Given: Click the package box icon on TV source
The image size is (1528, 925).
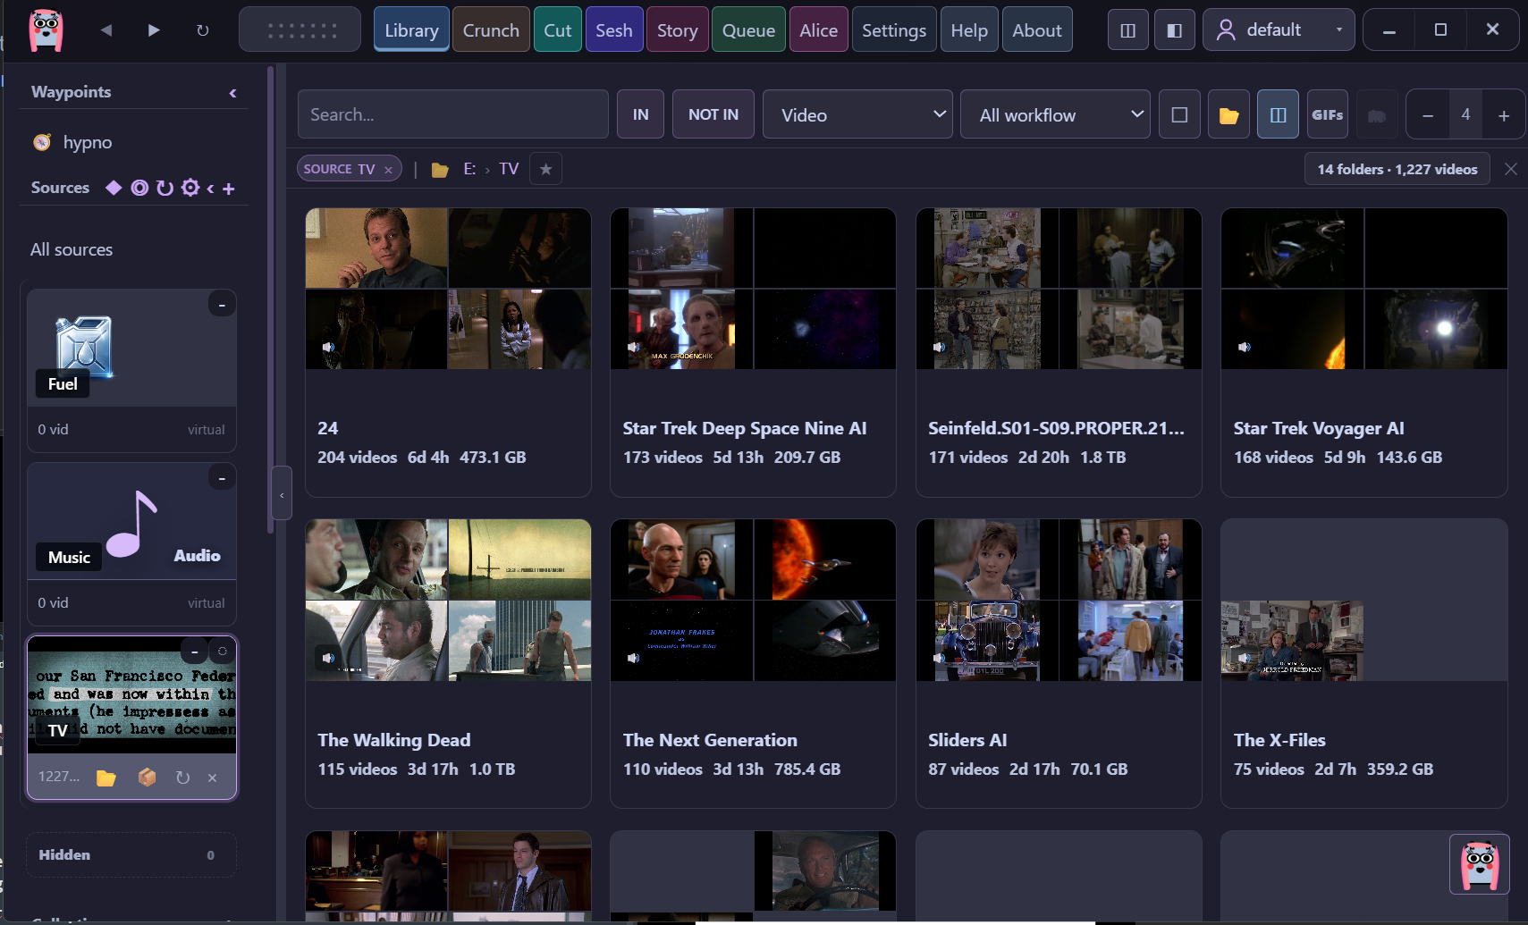Looking at the screenshot, I should tap(148, 778).
